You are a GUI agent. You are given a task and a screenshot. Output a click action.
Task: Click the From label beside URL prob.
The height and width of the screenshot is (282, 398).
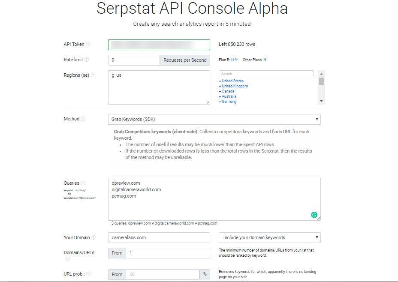(x=117, y=274)
